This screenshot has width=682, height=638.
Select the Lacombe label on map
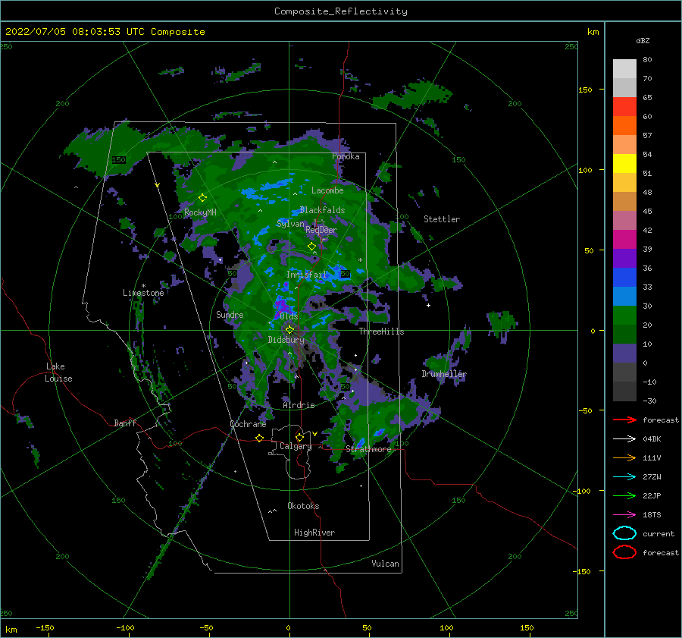pyautogui.click(x=327, y=190)
